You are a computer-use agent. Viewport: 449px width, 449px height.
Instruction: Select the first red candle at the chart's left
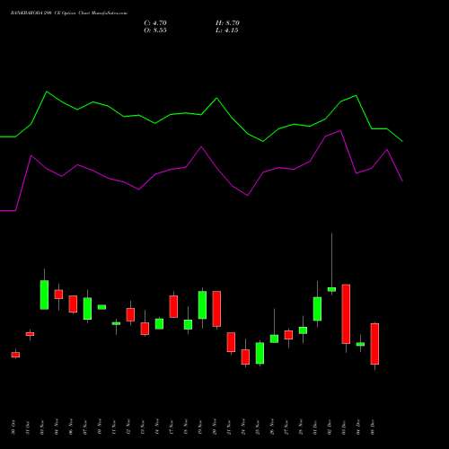pos(15,355)
